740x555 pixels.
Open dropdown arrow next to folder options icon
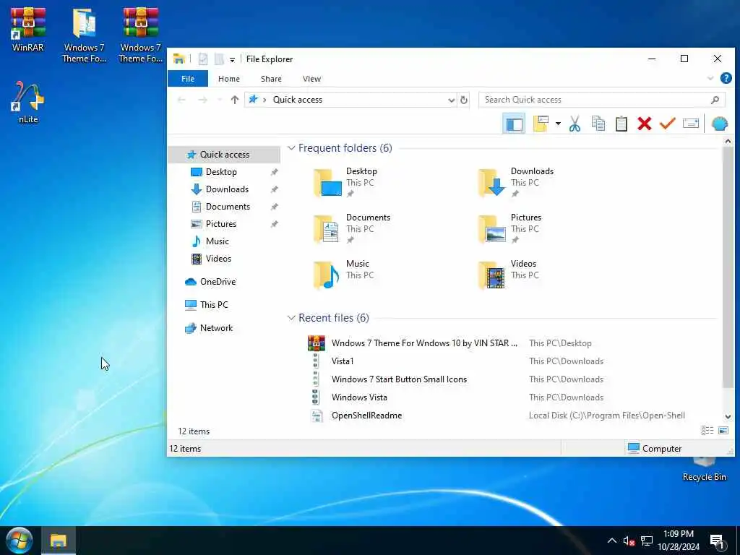click(558, 124)
